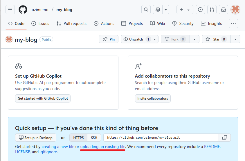Expand the Fork dropdown arrow
This screenshot has height=161, width=245.
pos(194,39)
